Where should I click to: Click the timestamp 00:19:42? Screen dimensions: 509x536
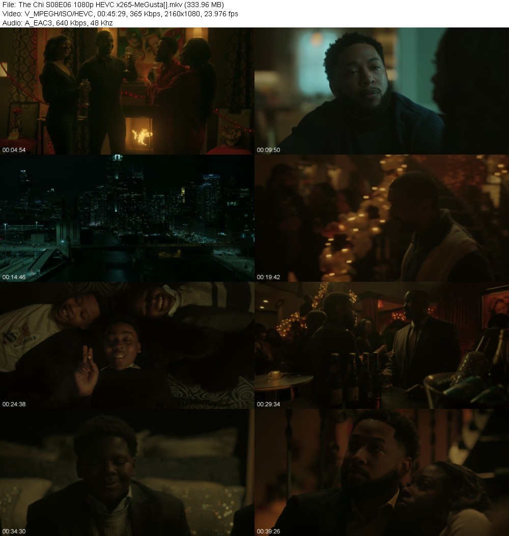point(269,277)
